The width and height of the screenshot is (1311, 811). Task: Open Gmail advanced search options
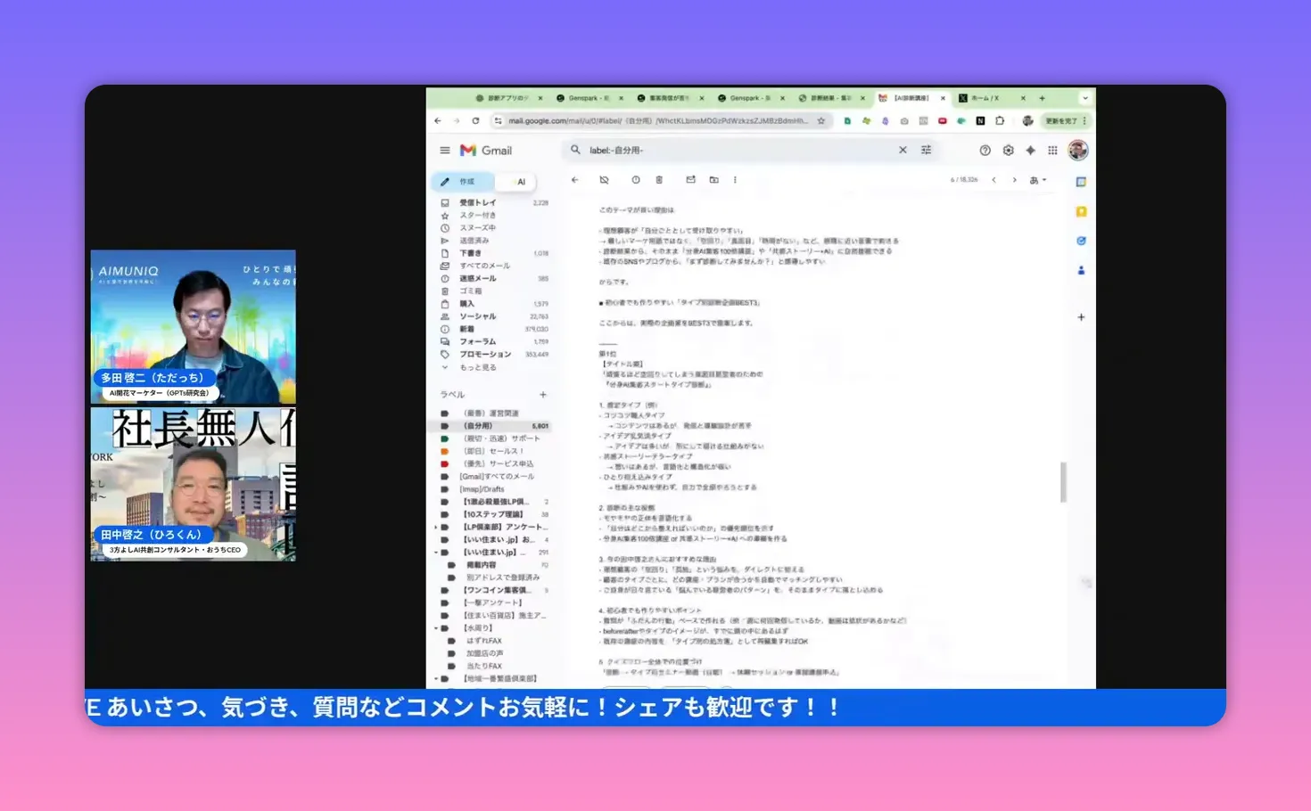tap(926, 150)
